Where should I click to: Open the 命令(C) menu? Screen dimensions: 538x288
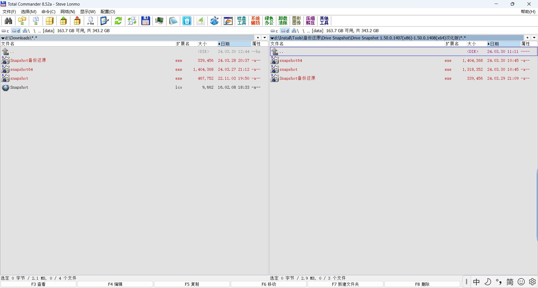coord(48,12)
